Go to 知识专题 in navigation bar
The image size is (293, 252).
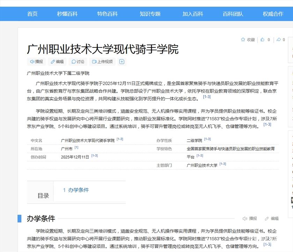(x=150, y=14)
